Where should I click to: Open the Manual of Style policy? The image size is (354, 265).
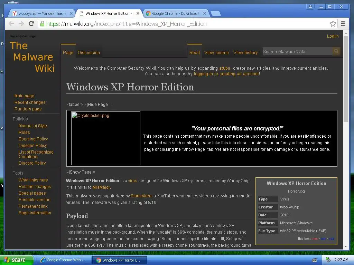tap(33, 126)
